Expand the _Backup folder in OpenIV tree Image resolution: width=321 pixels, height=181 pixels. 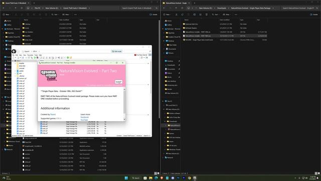point(16,76)
